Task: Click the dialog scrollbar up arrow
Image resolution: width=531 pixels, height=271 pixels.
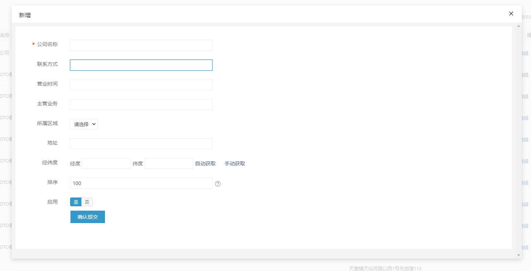Action: [x=519, y=26]
